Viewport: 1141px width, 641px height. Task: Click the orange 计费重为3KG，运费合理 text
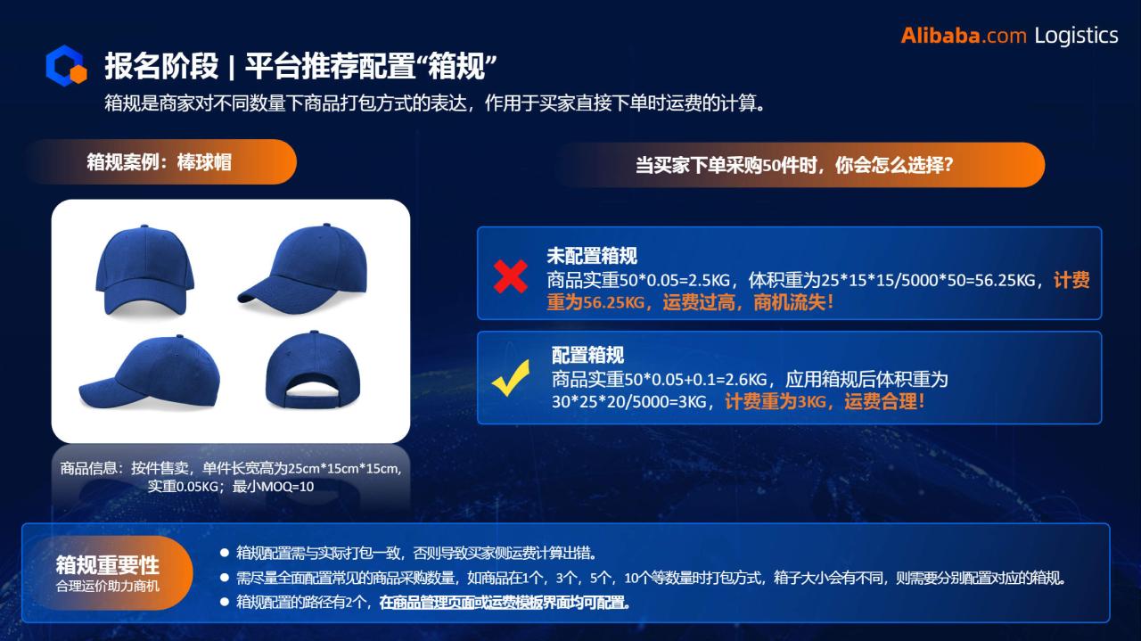825,401
